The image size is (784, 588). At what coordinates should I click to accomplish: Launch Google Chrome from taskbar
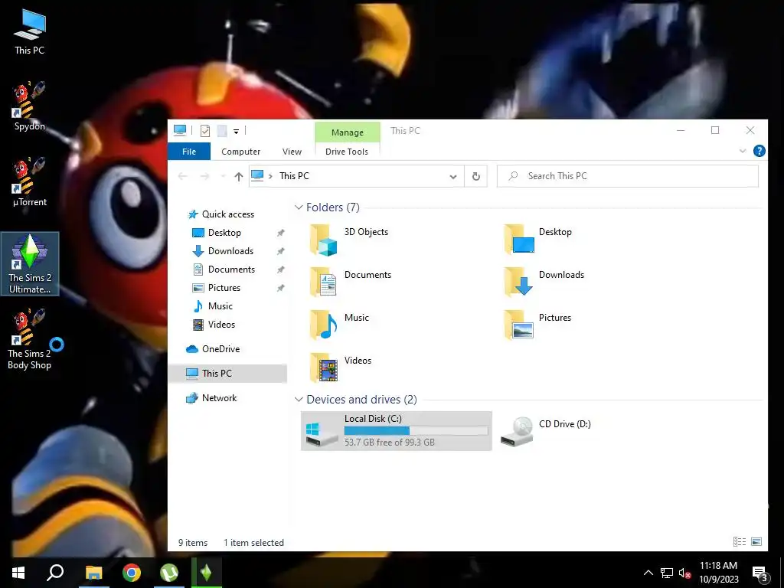pyautogui.click(x=132, y=573)
